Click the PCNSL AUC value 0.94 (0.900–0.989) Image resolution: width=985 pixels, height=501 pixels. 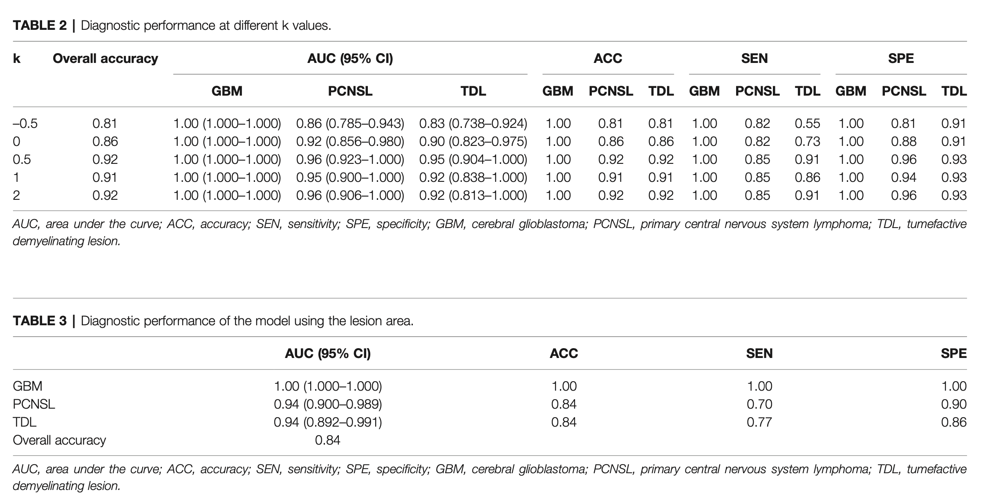point(328,404)
